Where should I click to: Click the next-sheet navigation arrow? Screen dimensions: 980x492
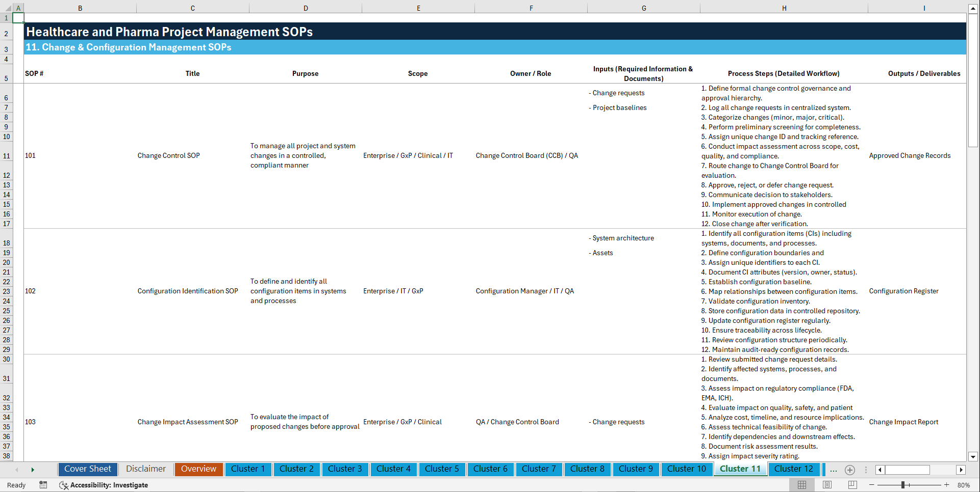[33, 470]
